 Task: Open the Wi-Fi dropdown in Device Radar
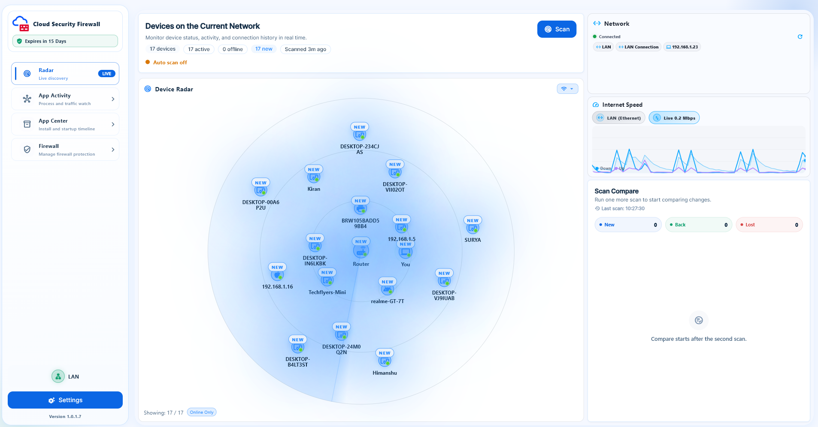coord(567,89)
